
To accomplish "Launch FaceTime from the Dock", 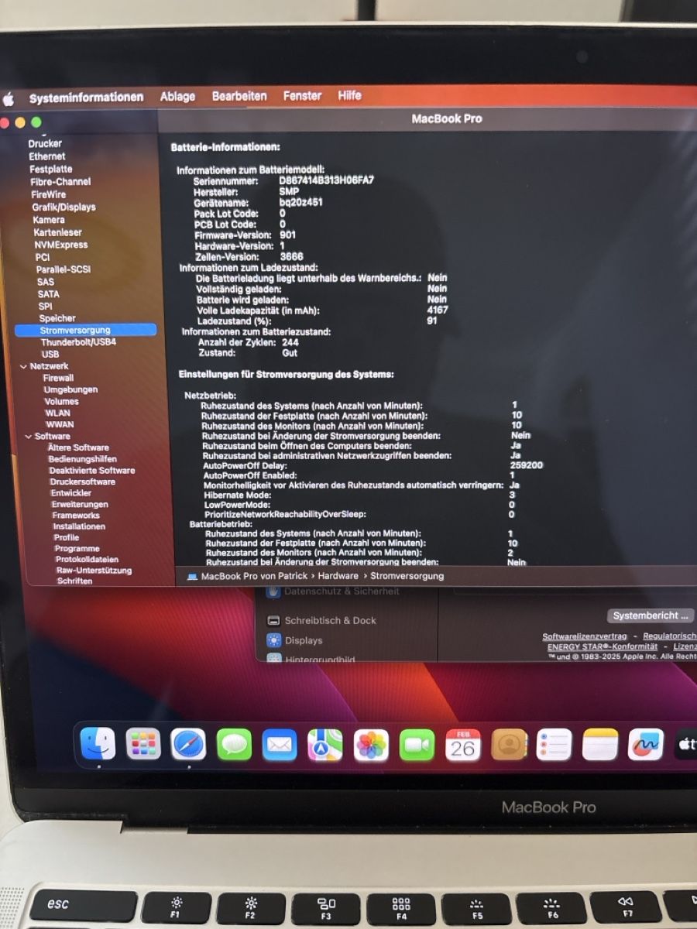I will 417,745.
